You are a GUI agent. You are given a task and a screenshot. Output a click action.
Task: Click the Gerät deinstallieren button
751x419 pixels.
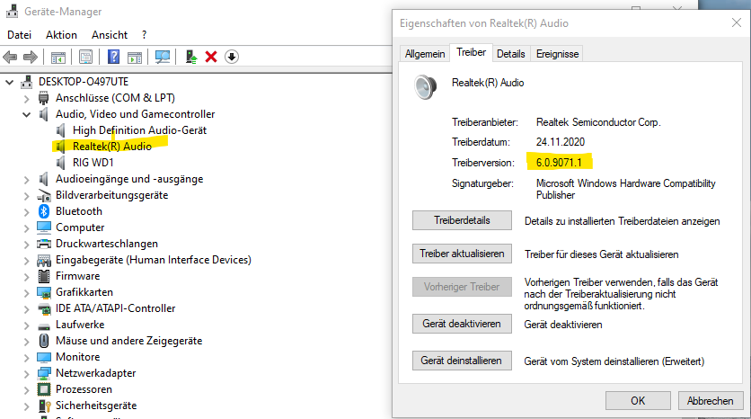pyautogui.click(x=462, y=361)
